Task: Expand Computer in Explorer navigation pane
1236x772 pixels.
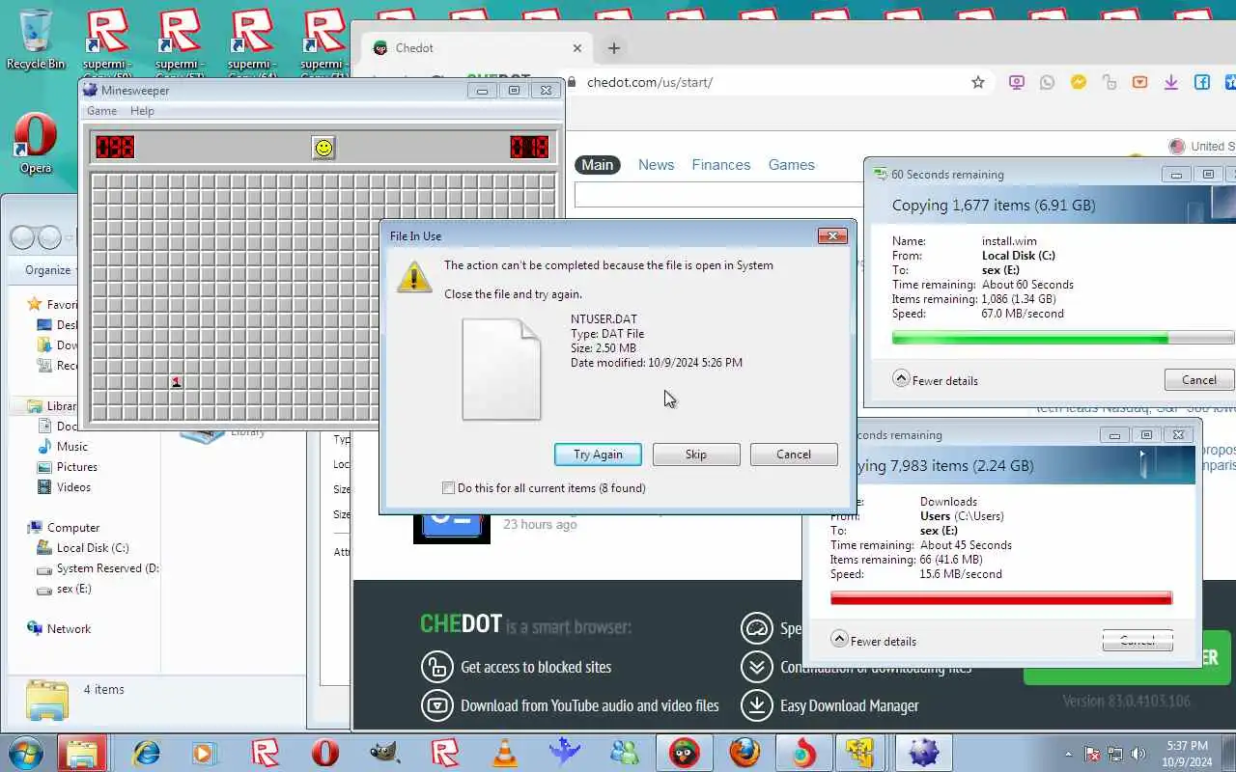Action: [x=65, y=528]
